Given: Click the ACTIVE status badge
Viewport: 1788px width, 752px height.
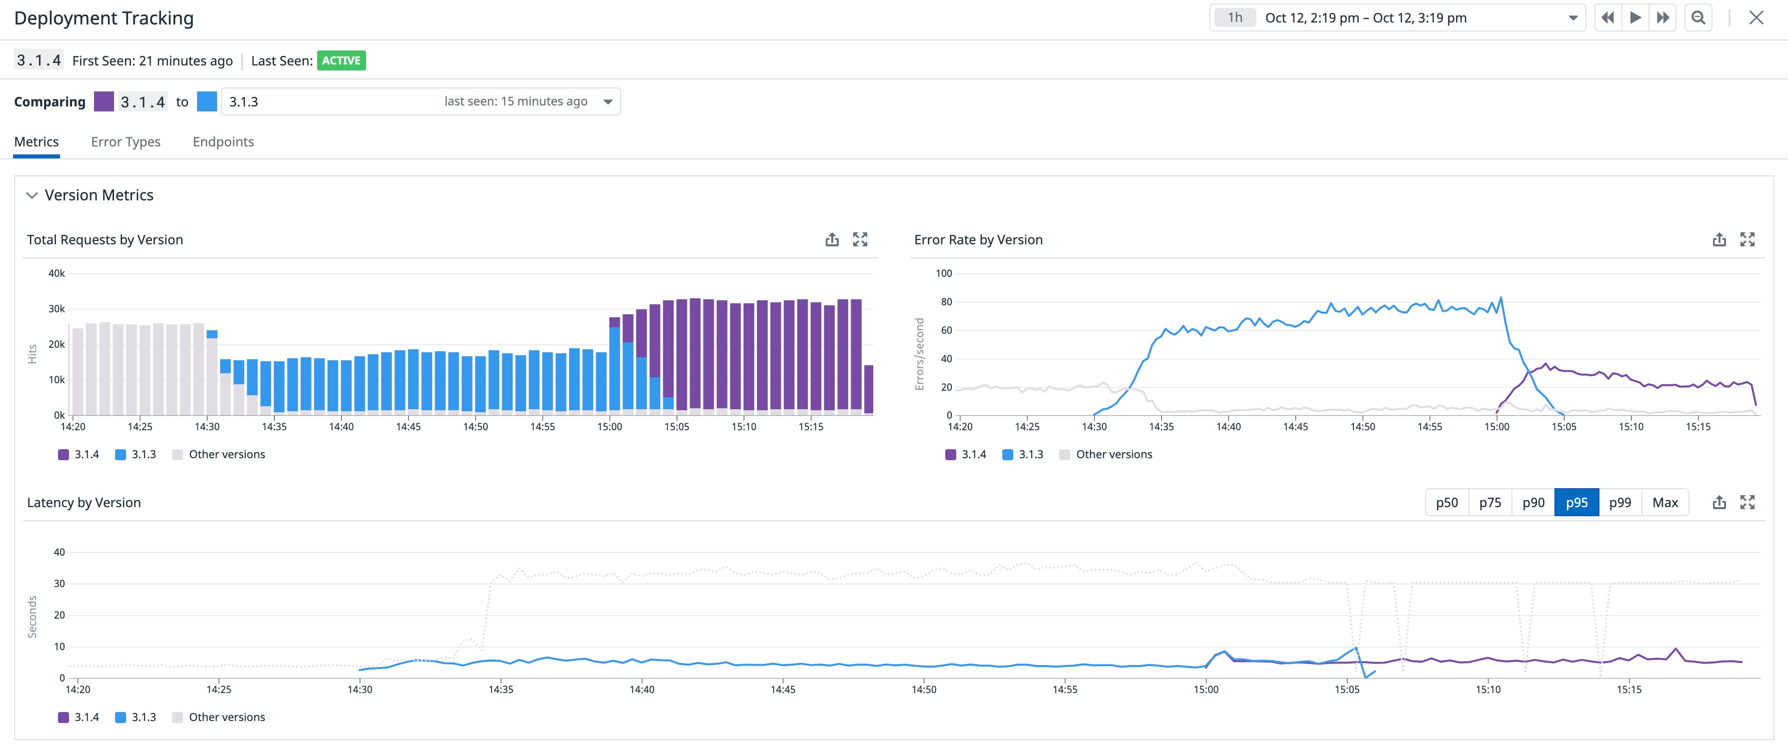Looking at the screenshot, I should point(342,60).
